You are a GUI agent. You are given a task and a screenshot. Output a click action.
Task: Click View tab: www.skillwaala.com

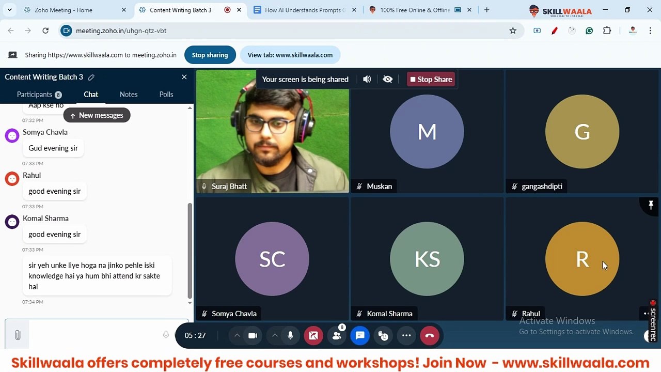[x=290, y=55]
